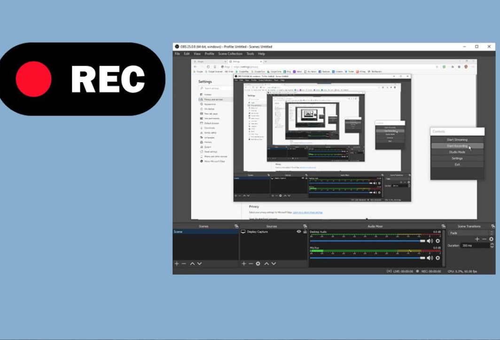Remove the selected scene with minus icon
The image size is (500, 340).
pos(184,264)
